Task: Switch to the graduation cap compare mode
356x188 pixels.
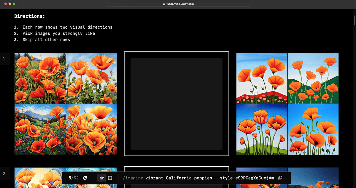Action: 102,178
